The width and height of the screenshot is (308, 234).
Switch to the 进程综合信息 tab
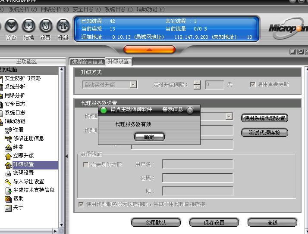click(x=87, y=62)
